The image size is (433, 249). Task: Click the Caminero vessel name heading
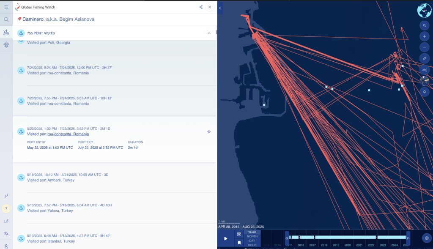pos(33,19)
